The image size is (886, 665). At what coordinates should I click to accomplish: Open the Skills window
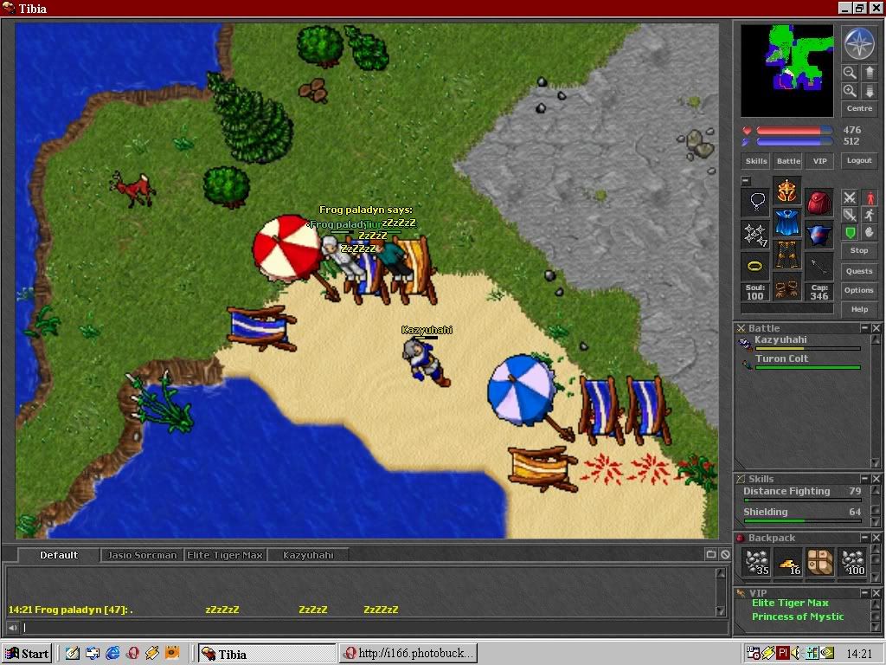coord(756,161)
